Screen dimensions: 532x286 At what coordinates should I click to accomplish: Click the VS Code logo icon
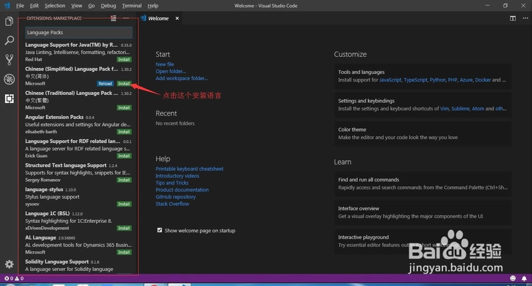tap(7, 5)
